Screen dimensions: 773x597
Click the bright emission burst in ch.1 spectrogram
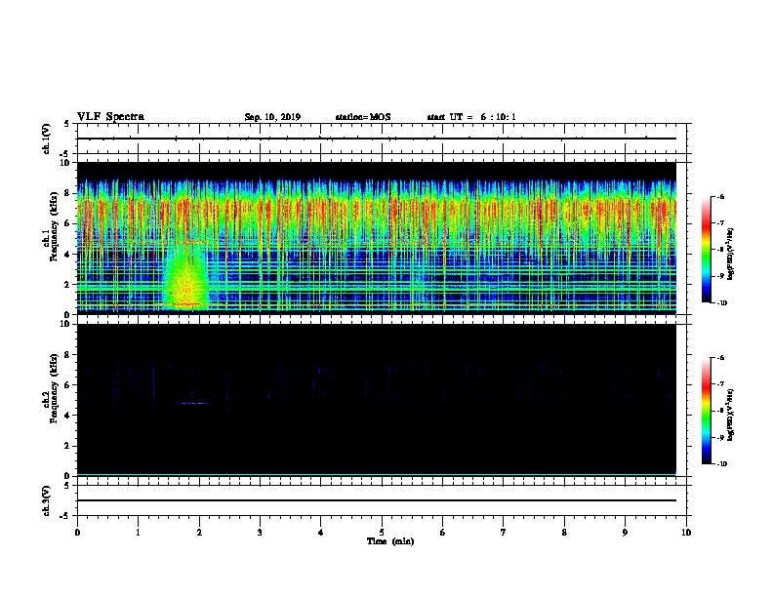click(x=185, y=281)
